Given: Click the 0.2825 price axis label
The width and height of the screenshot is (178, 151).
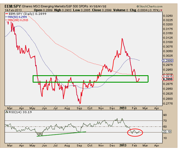Looking at the screenshot, I should [168, 93].
